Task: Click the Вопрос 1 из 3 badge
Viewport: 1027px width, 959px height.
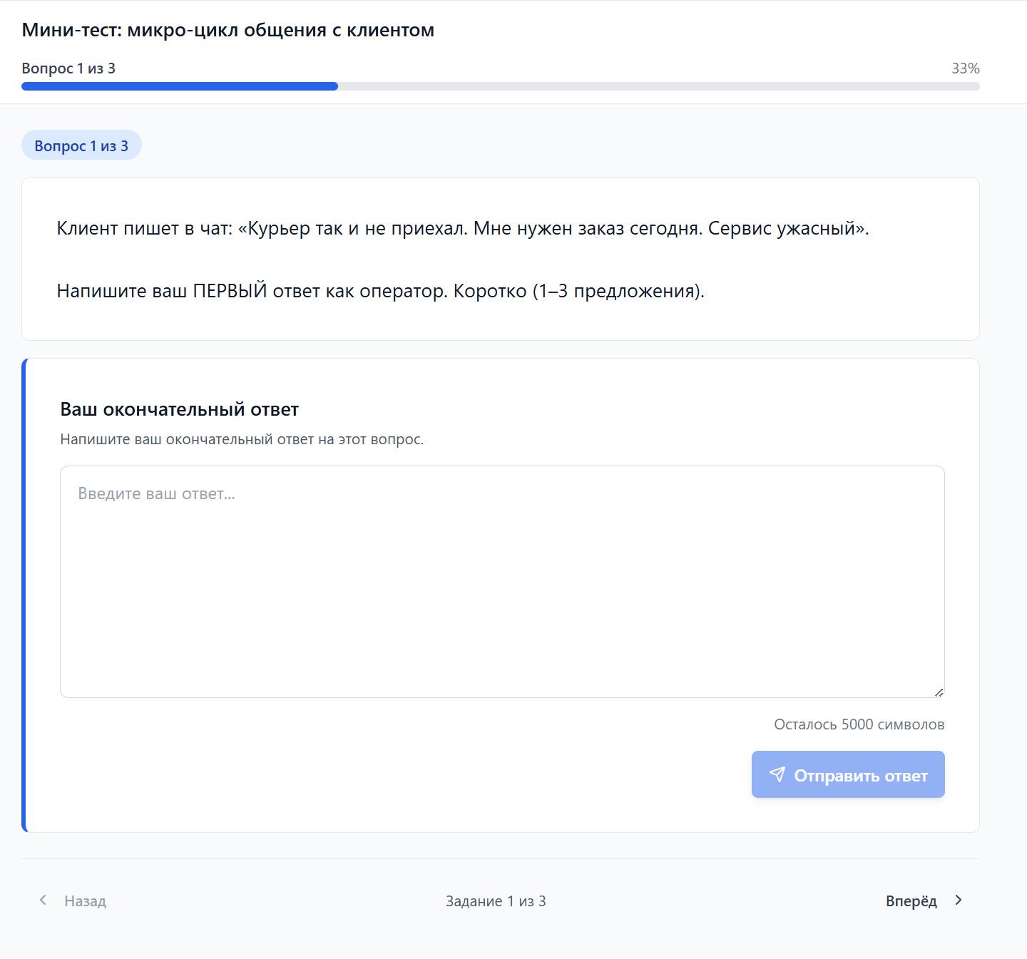Action: click(81, 144)
